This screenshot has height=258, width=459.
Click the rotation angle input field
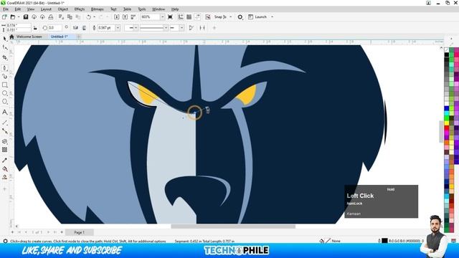click(55, 28)
